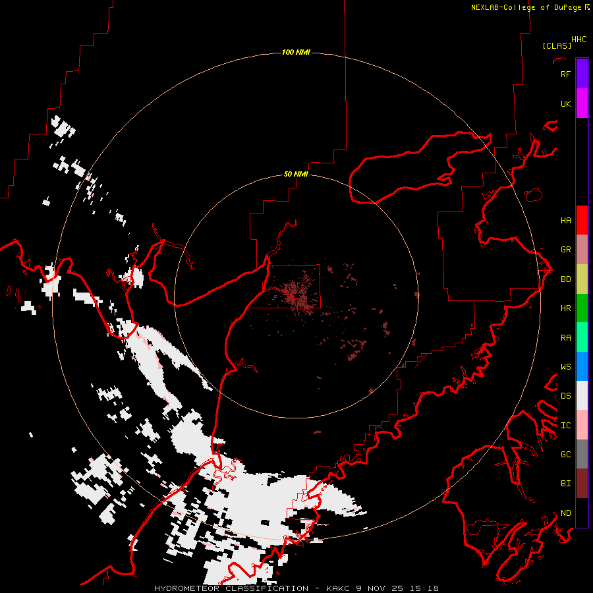Click the UK magenta legend swatch
Screen dimensions: 593x593
pyautogui.click(x=582, y=103)
